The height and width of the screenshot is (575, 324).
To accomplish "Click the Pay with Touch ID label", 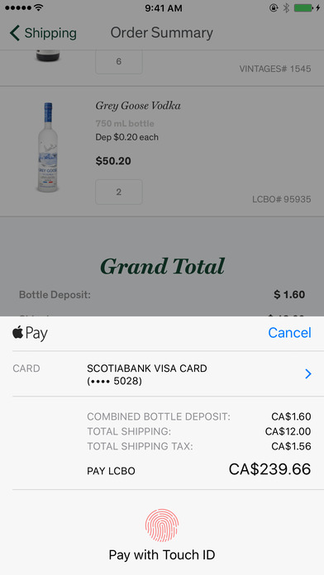I will click(162, 555).
